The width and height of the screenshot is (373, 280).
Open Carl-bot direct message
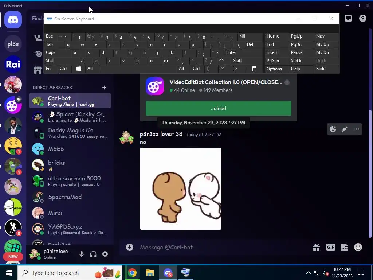tap(70, 101)
